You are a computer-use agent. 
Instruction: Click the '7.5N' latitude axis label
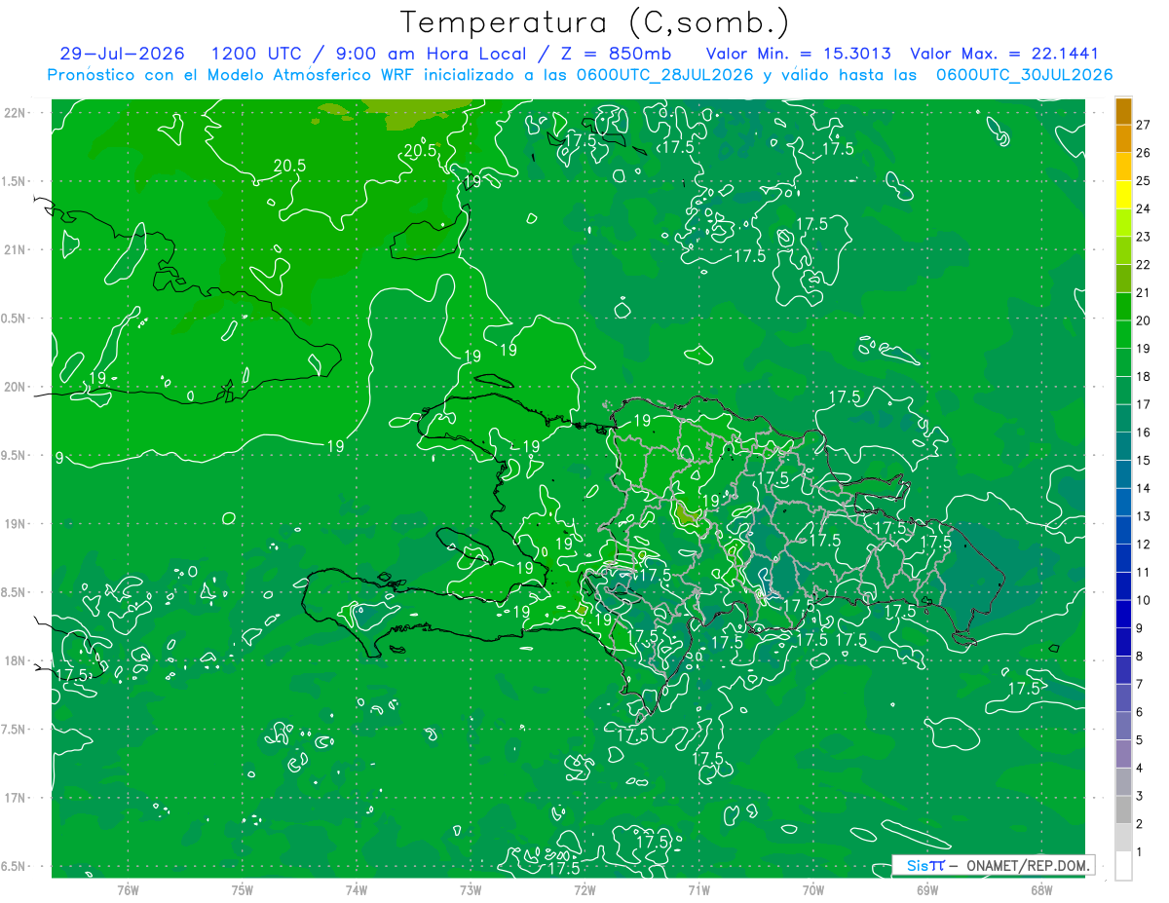[14, 730]
